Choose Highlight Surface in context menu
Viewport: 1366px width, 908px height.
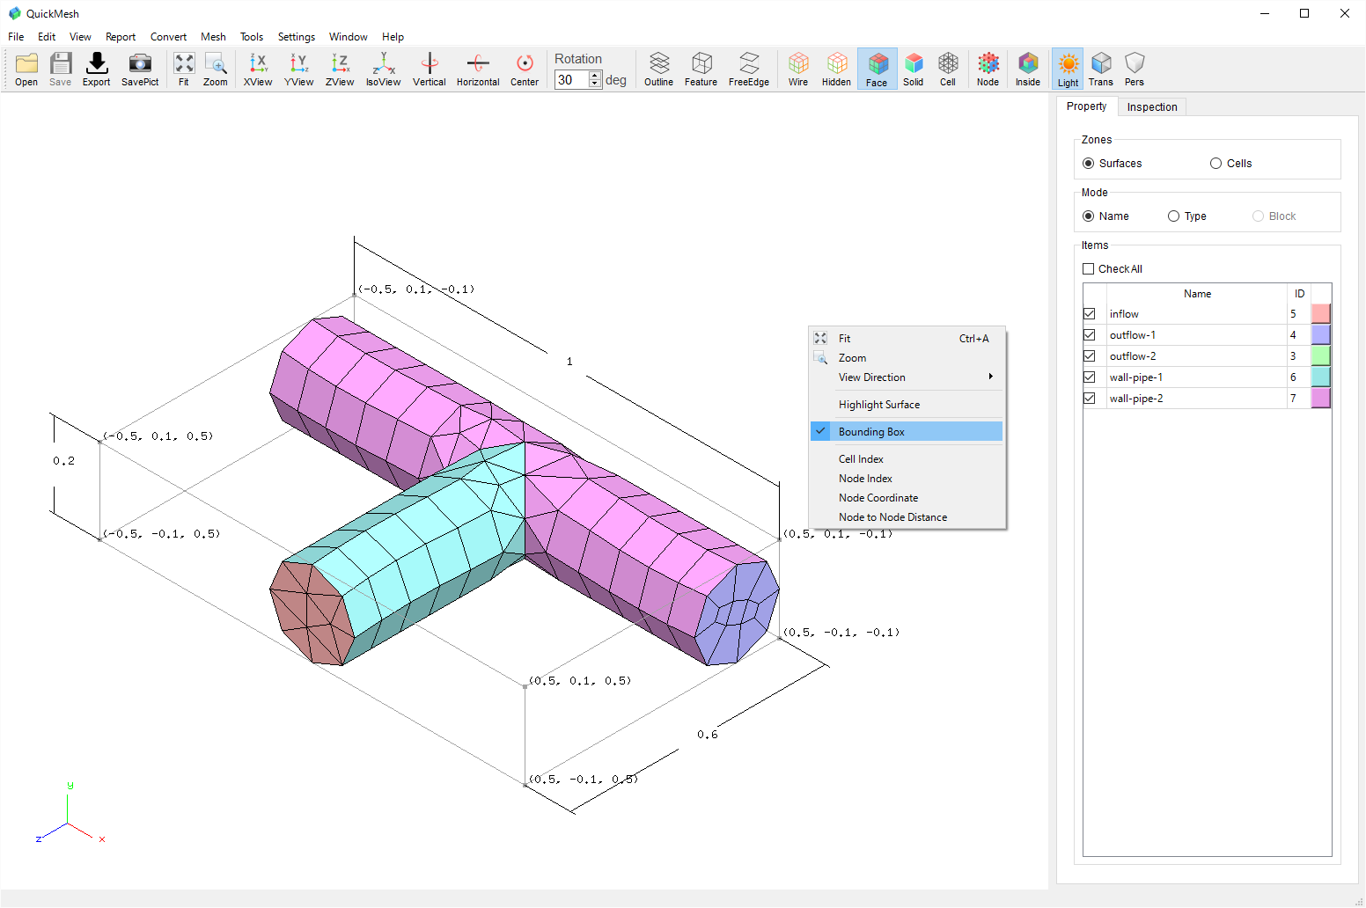907,405
